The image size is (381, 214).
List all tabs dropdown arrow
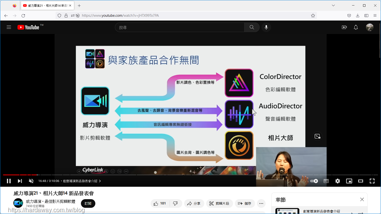click(x=333, y=6)
